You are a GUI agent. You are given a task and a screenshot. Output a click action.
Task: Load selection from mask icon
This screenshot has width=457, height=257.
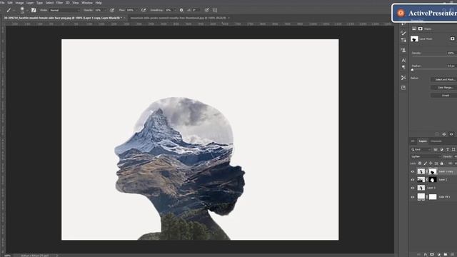point(437,134)
